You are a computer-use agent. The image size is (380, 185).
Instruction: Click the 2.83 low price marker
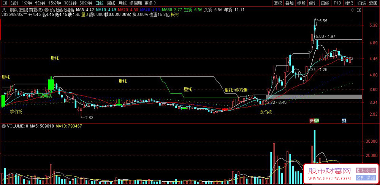(x=87, y=117)
